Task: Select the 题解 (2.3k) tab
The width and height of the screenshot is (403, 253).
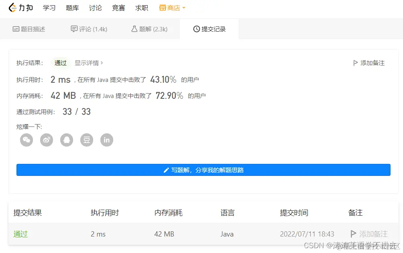Action: (149, 29)
